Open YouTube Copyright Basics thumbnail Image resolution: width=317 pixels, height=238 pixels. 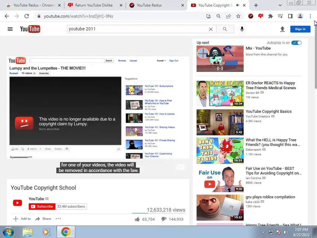point(220,122)
